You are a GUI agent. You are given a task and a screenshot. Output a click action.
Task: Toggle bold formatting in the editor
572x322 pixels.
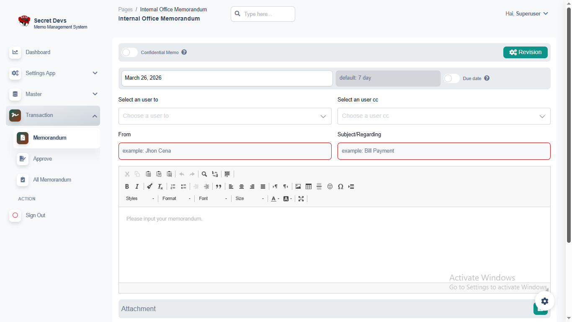click(127, 187)
